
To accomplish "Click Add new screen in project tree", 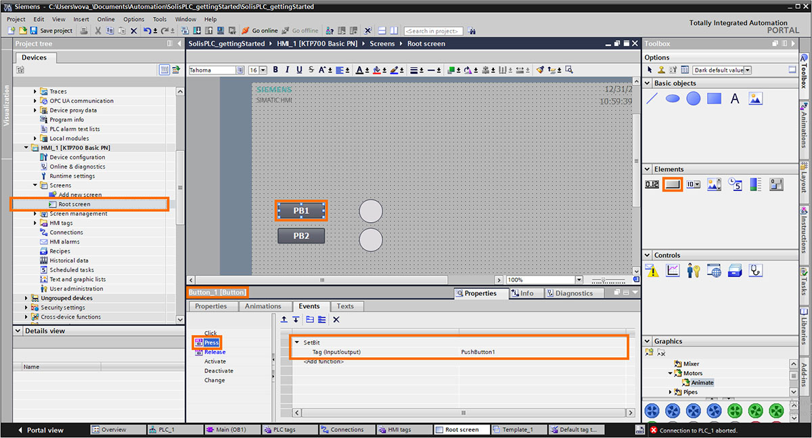I will point(80,194).
